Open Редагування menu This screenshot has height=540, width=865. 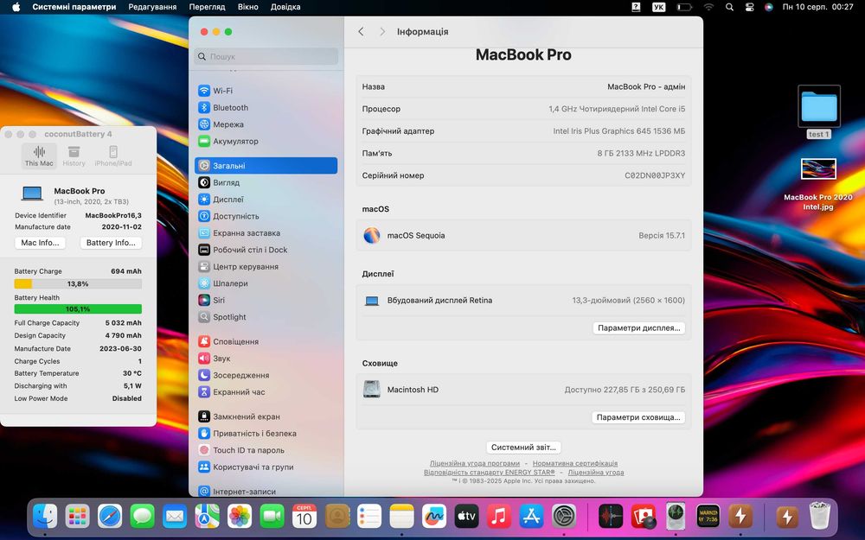click(152, 7)
